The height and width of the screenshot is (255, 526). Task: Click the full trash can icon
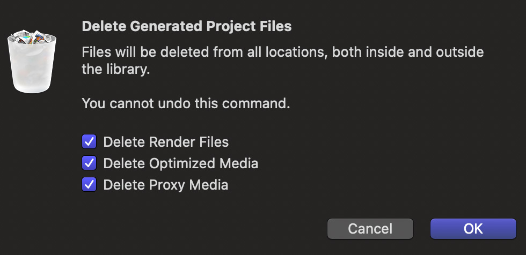32,61
